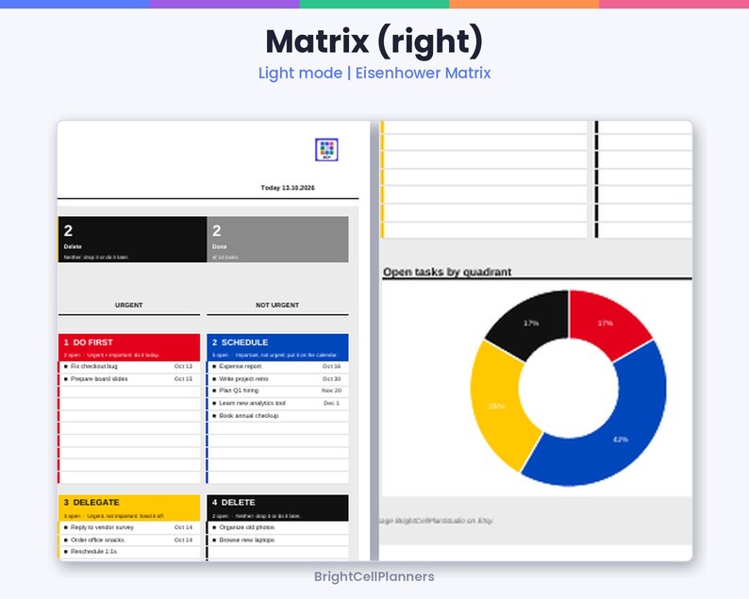
Task: Click the 'Open tasks by quadrant' chart title
Action: click(x=447, y=272)
